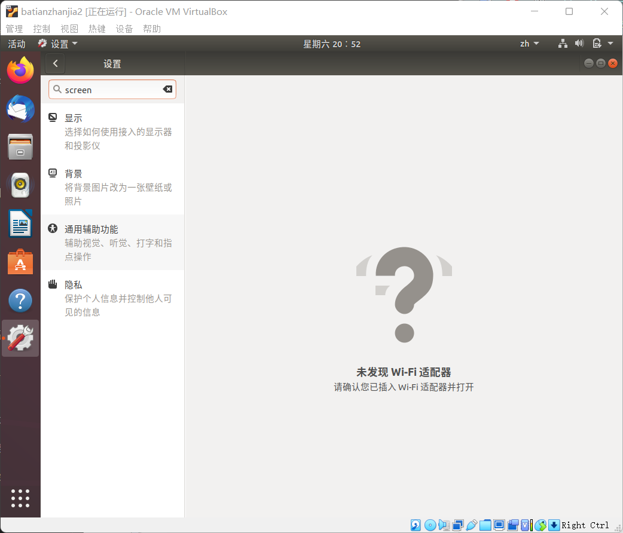Viewport: 623px width, 533px height.
Task: Open the 设置 application menu in top bar
Action: [x=58, y=44]
